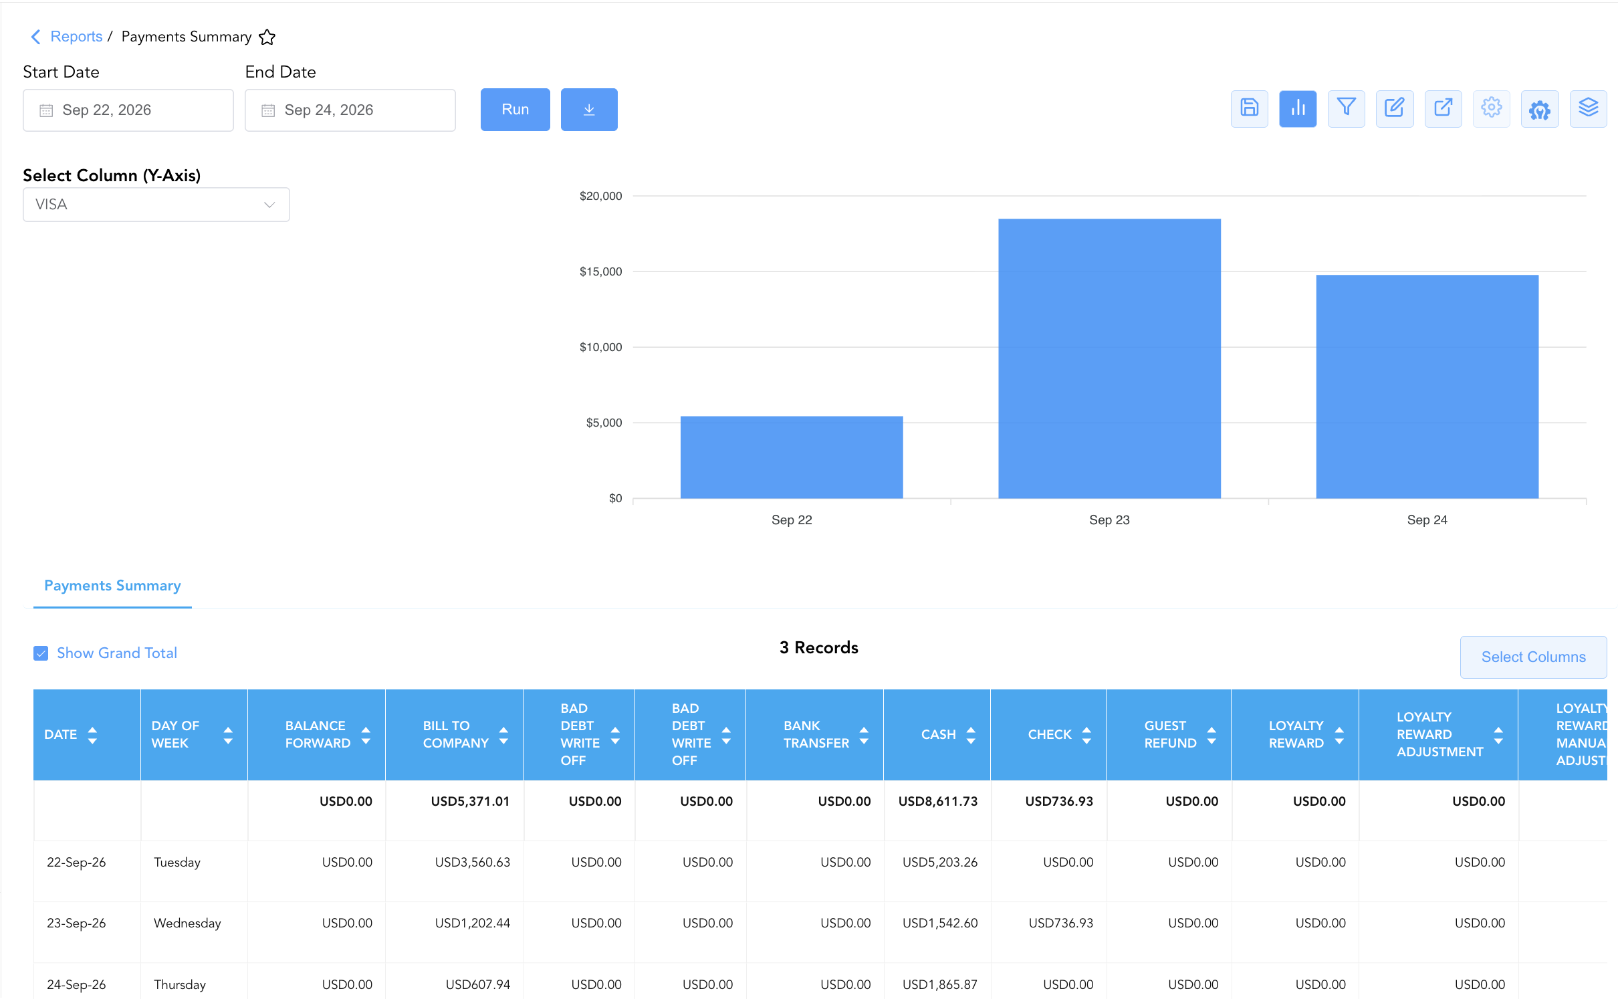Click the Sep 22 chart bar
Viewport: 1618px width, 999px height.
click(x=792, y=457)
